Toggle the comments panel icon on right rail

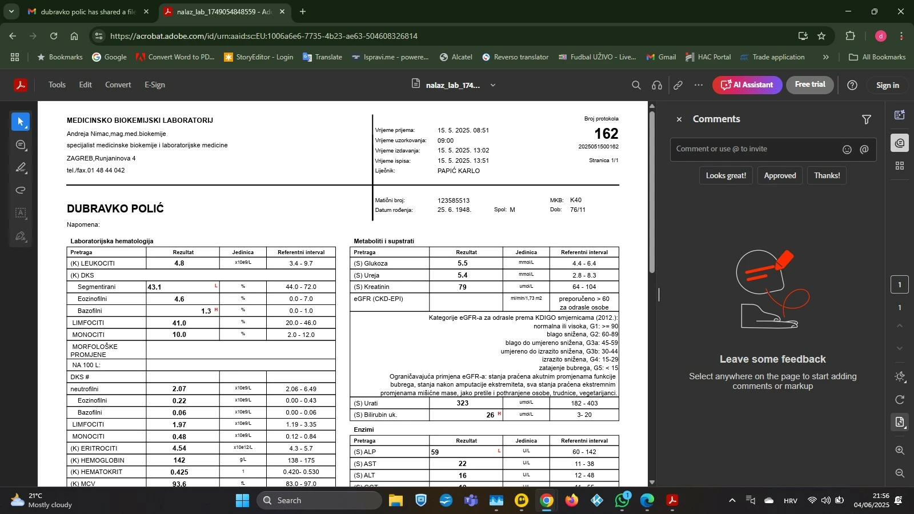900,143
